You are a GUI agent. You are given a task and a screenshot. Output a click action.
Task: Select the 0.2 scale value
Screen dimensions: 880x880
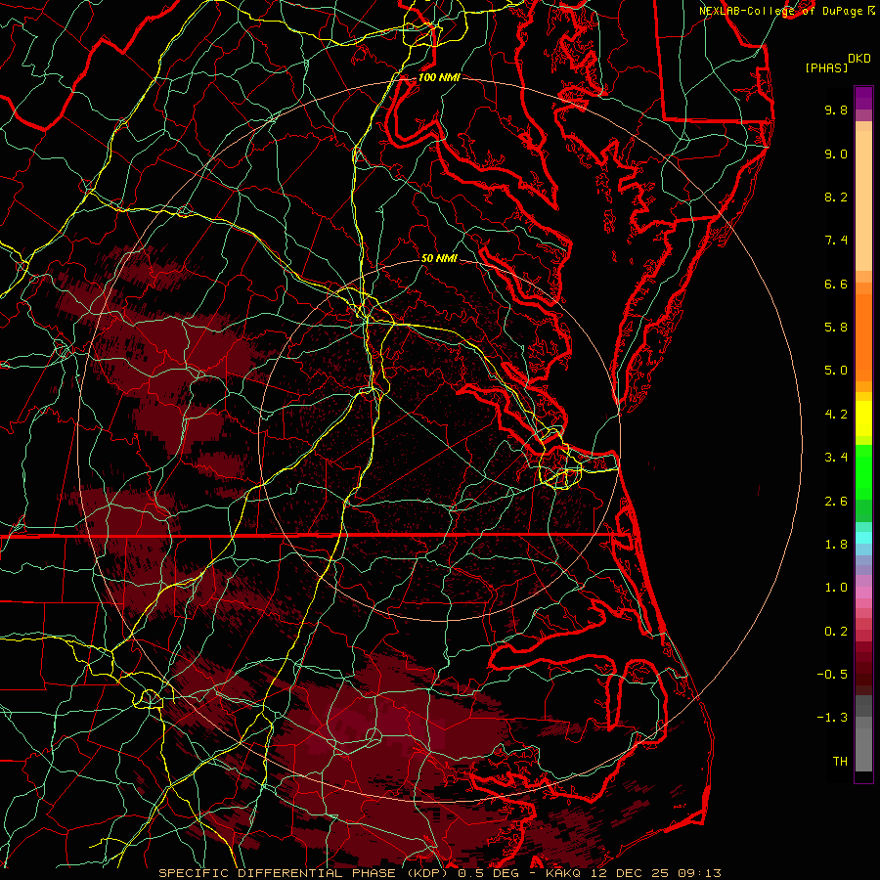[x=836, y=632]
